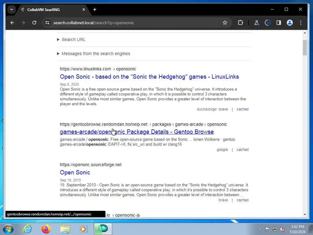313x235 pixels.
Task: Open options dots for Gentoo Browse result
Action: click(232, 150)
